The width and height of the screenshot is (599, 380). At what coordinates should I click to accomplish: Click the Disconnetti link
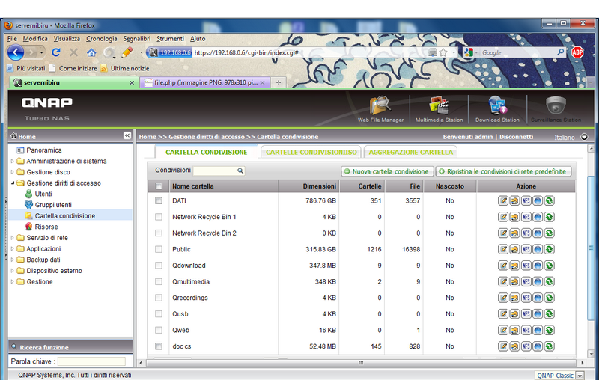(x=516, y=137)
